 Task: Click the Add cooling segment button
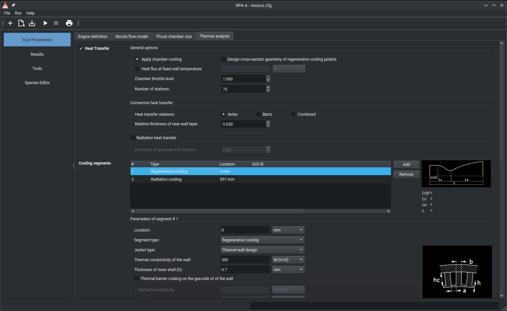(x=406, y=165)
